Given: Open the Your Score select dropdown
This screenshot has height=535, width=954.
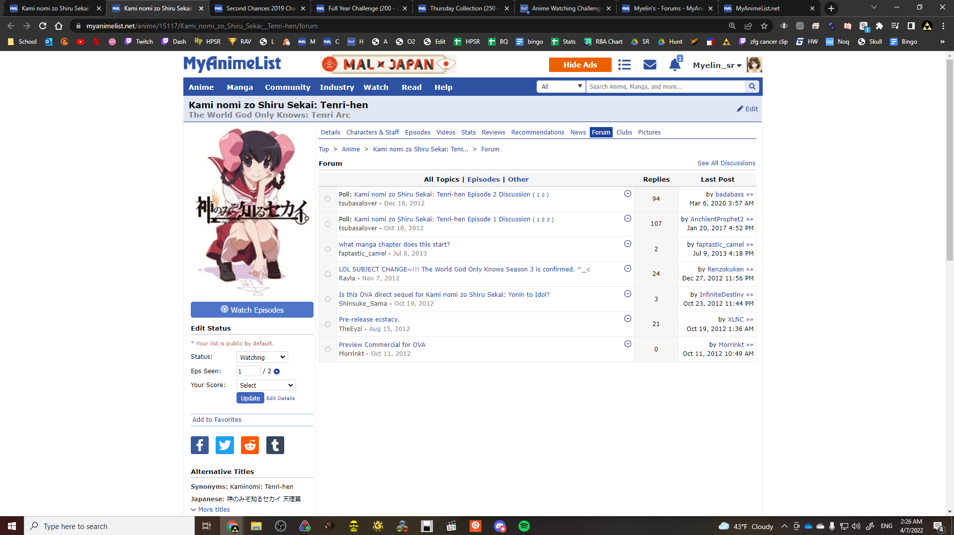Looking at the screenshot, I should pyautogui.click(x=266, y=385).
